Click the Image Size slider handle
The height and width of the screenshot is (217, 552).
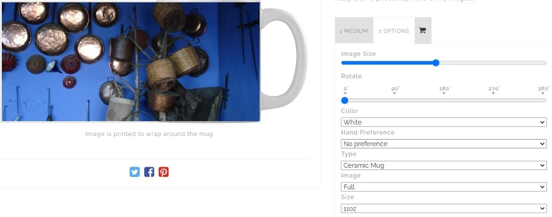[436, 63]
